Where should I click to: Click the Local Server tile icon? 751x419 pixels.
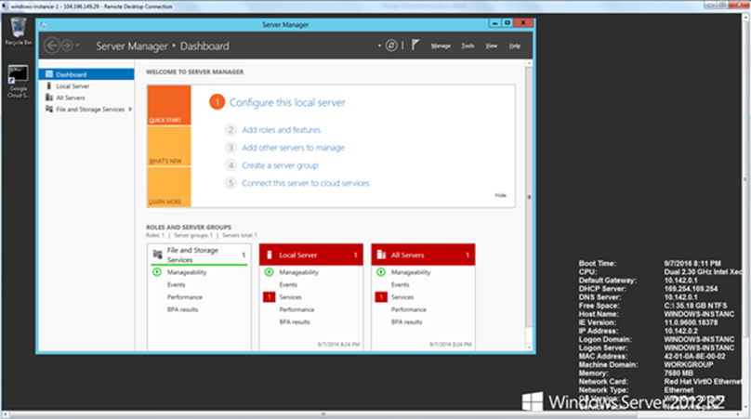click(x=270, y=255)
